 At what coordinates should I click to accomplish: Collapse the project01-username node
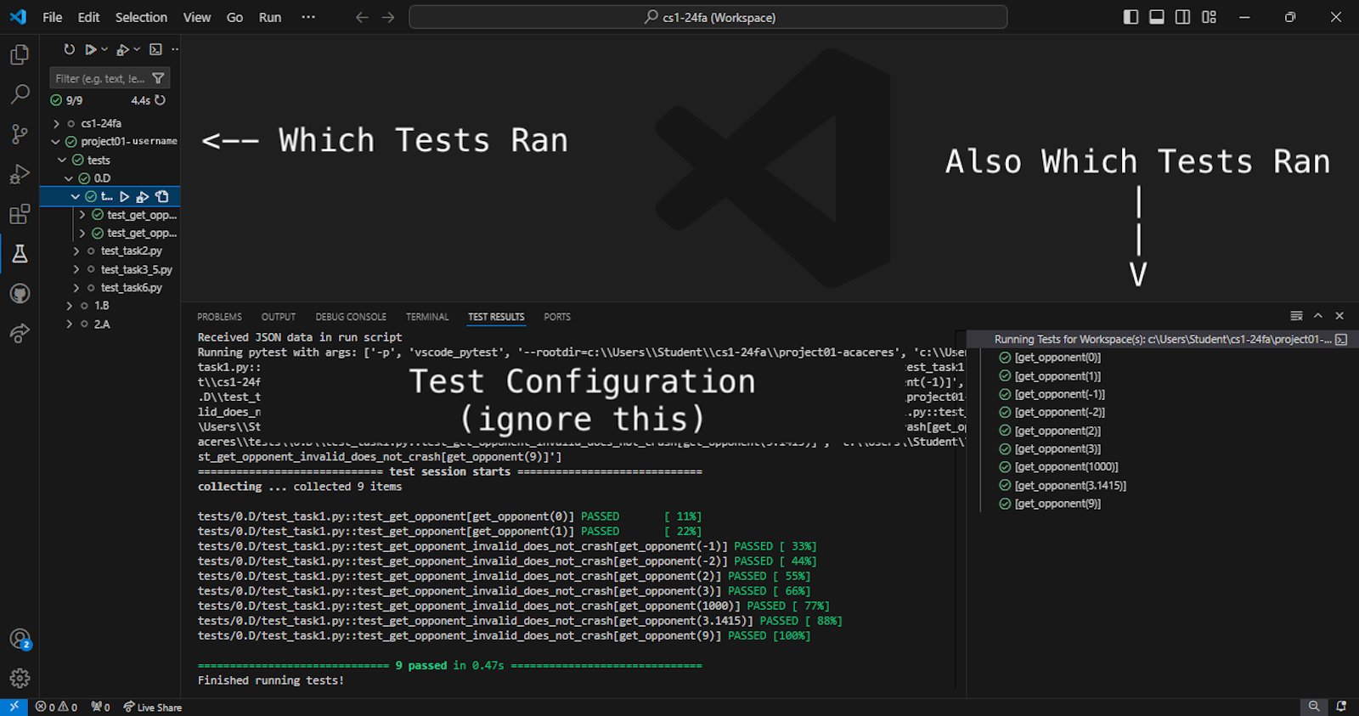click(55, 142)
